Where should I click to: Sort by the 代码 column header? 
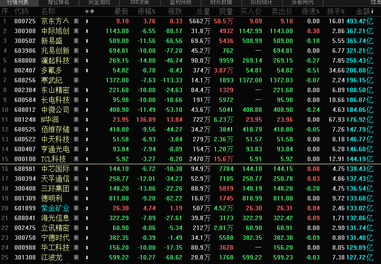point(21,11)
